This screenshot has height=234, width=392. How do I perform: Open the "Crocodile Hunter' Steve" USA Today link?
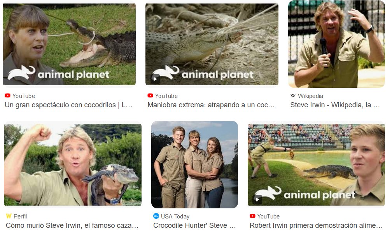pos(194,225)
